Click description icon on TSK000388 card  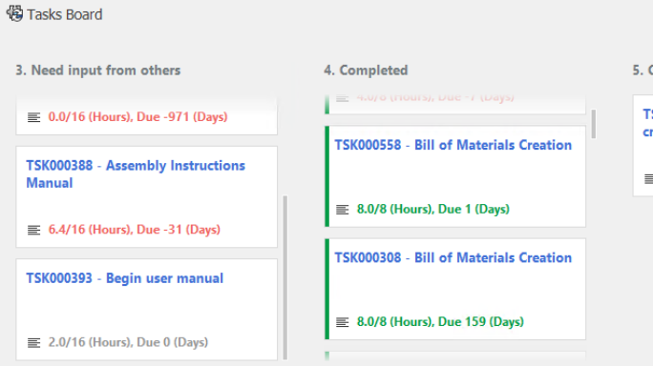(x=33, y=230)
